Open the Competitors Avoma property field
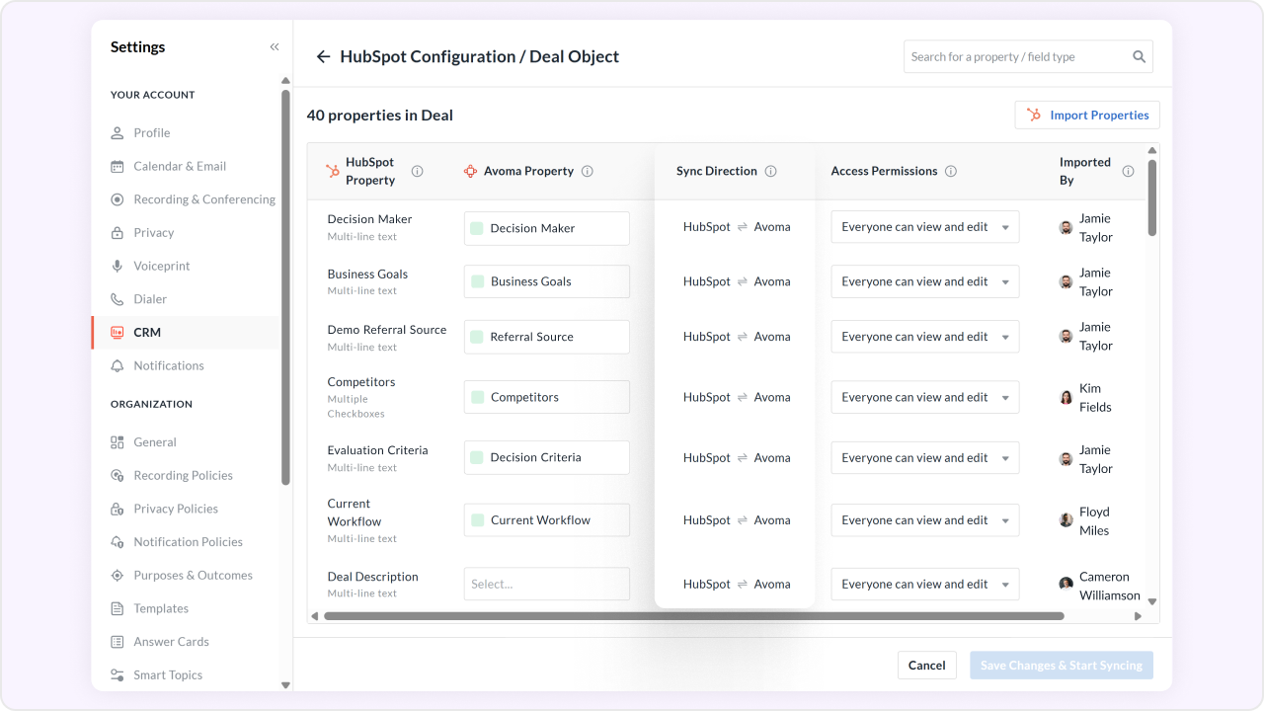1264x711 pixels. point(547,397)
